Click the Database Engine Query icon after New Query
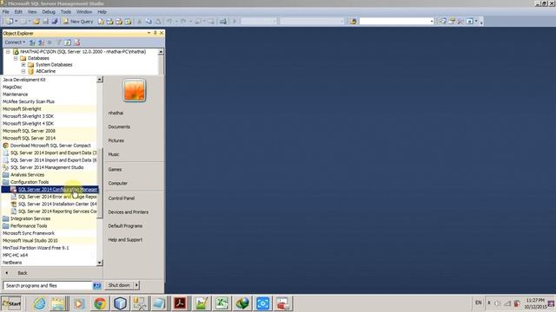 pos(101,22)
